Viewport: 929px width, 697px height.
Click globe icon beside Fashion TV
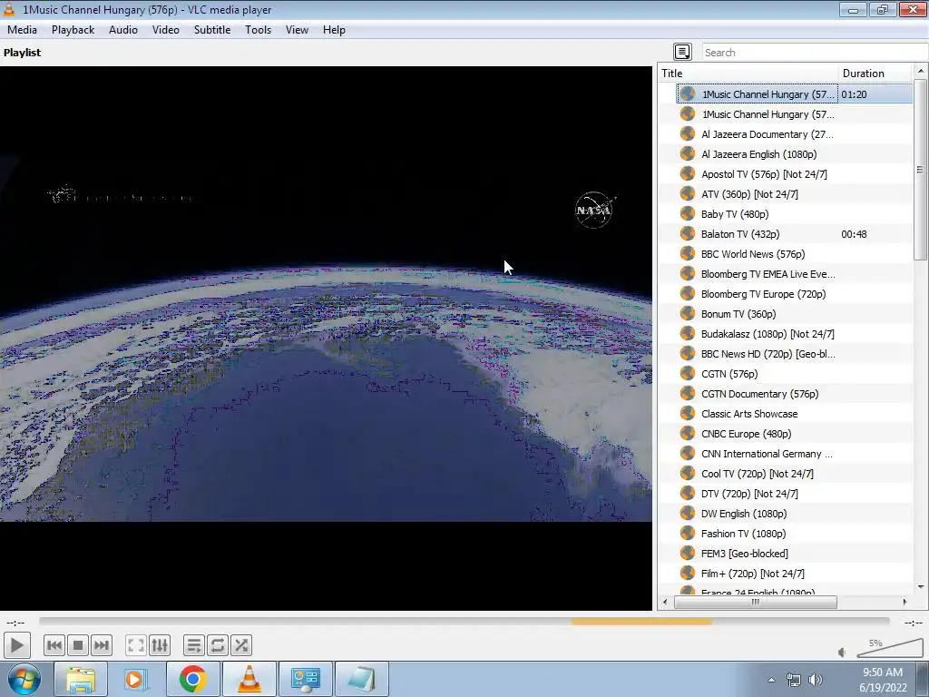coord(688,533)
